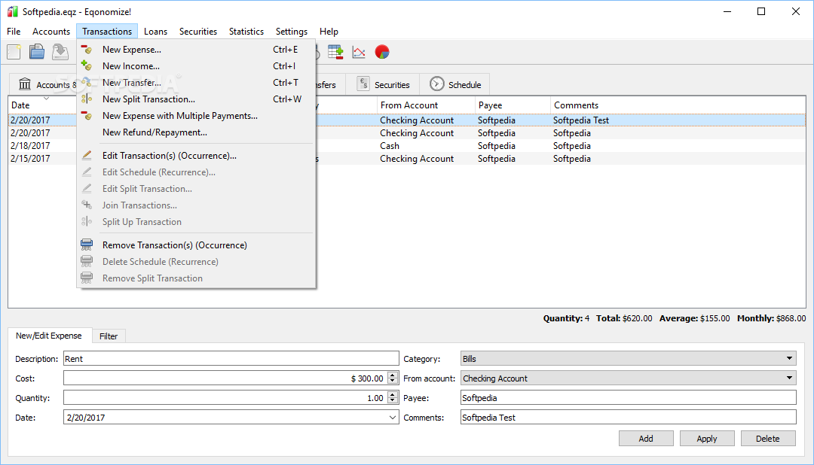Select New Refund/Repayment... menu entry
This screenshot has height=465, width=814.
pyautogui.click(x=196, y=132)
